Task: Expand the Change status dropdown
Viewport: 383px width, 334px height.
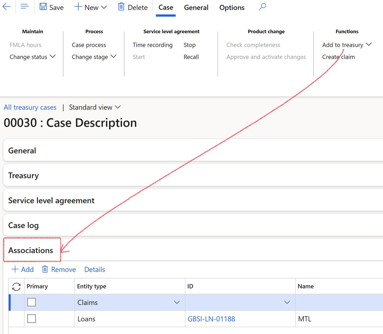Action: click(x=32, y=57)
